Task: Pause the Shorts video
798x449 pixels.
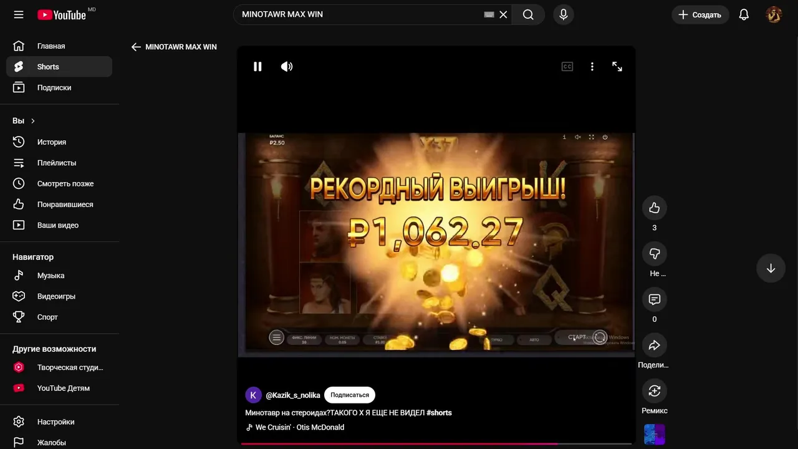Action: 257,67
